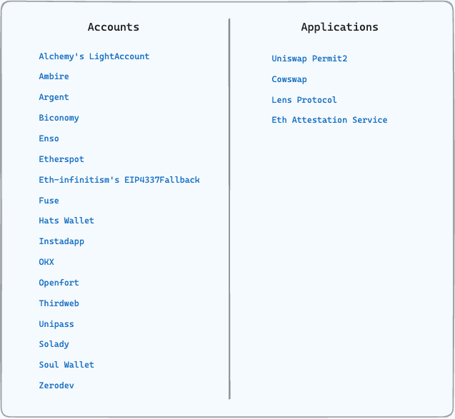The image size is (455, 419).
Task: Open the Instadapp link
Action: [x=61, y=241]
